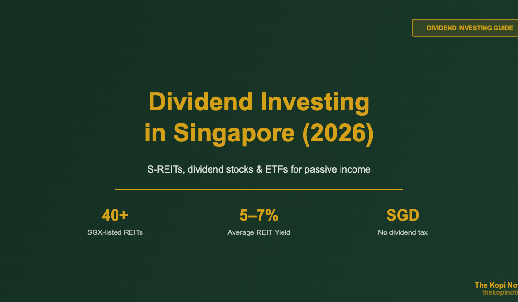This screenshot has height=302, width=518.
Task: Click the Dividend Investing Guide badge
Action: point(465,28)
